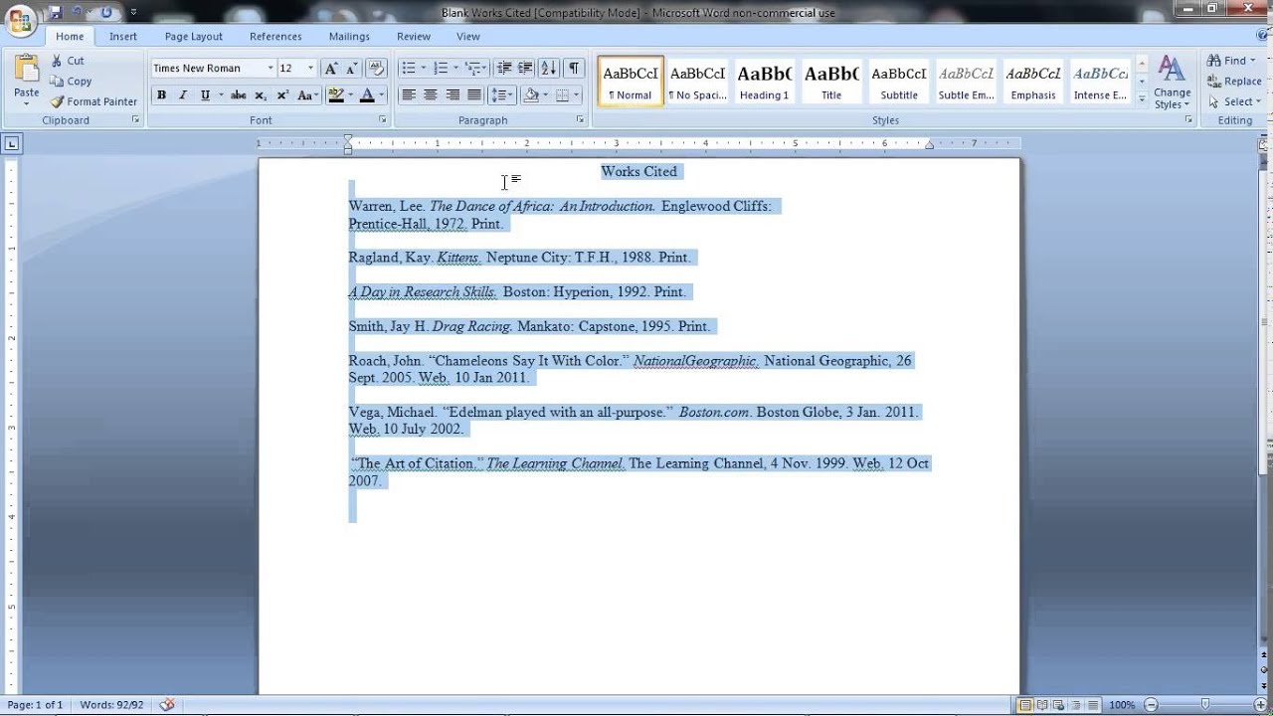Apply the Emphasis style

1033,81
